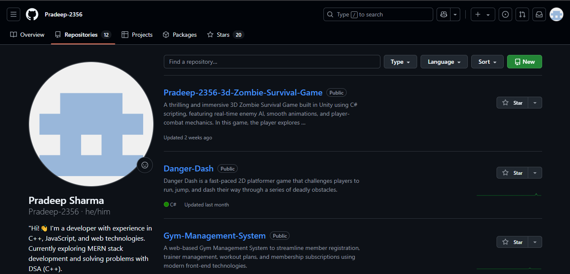The image size is (570, 274).
Task: Star the Danger-Dash repository
Action: pyautogui.click(x=513, y=173)
